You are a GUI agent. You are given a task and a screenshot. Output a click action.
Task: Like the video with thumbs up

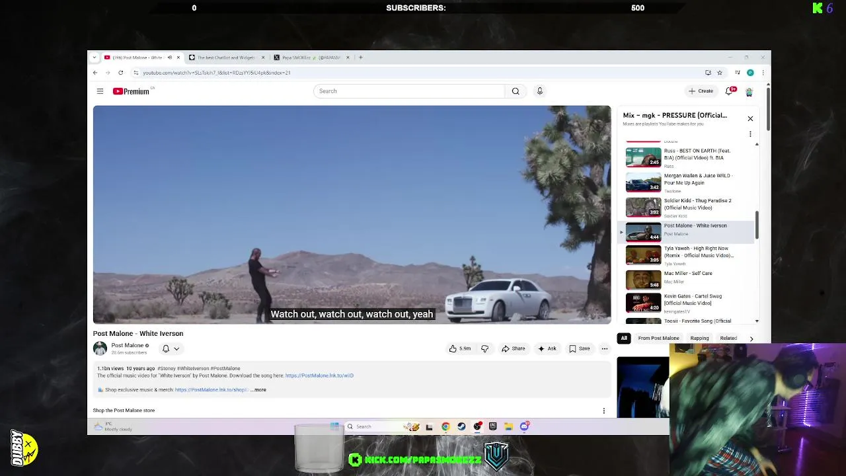(460, 348)
